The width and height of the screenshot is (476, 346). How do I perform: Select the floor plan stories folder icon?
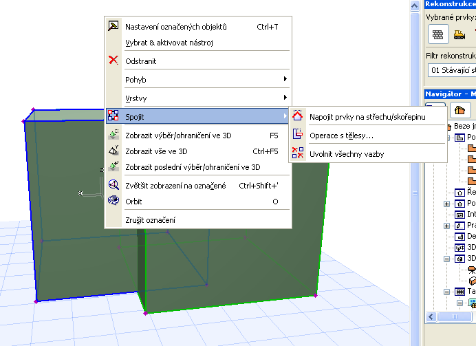(x=459, y=138)
